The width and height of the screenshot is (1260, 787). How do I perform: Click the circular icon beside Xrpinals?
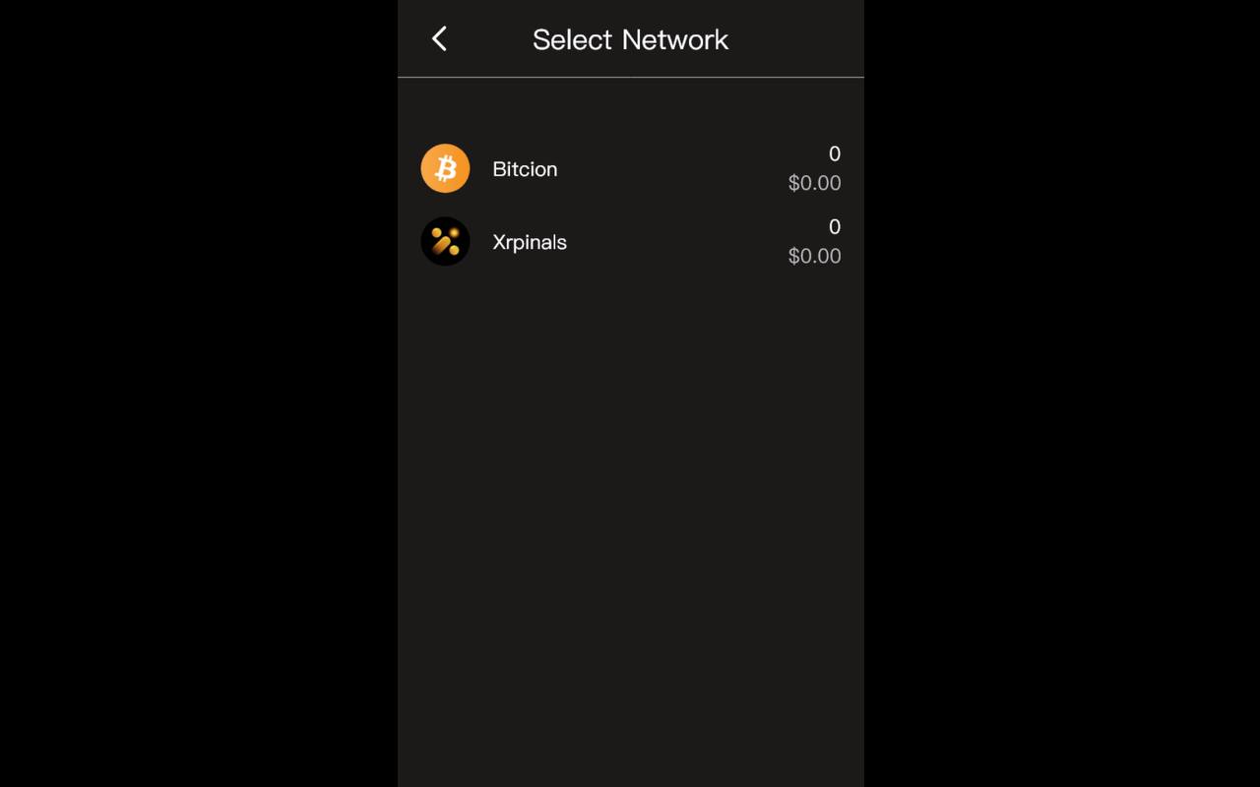[445, 241]
